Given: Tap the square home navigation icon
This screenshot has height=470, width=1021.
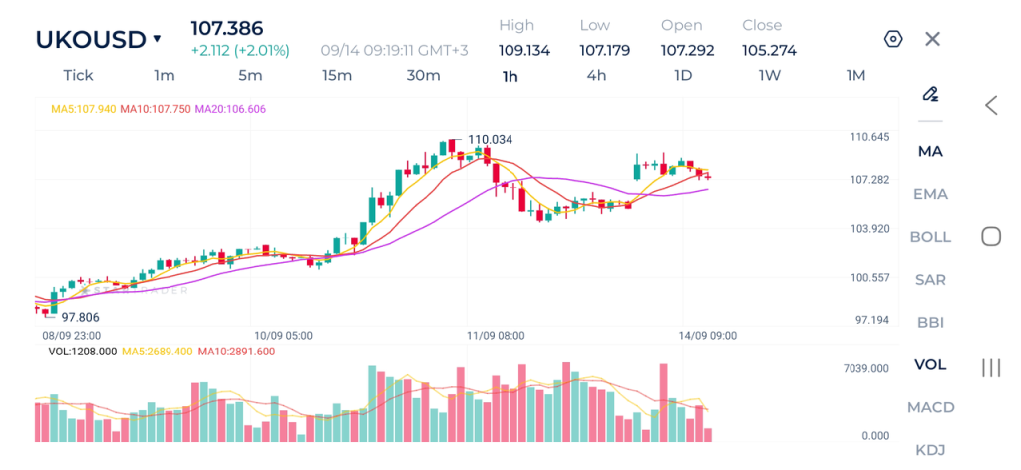Looking at the screenshot, I should point(991,237).
